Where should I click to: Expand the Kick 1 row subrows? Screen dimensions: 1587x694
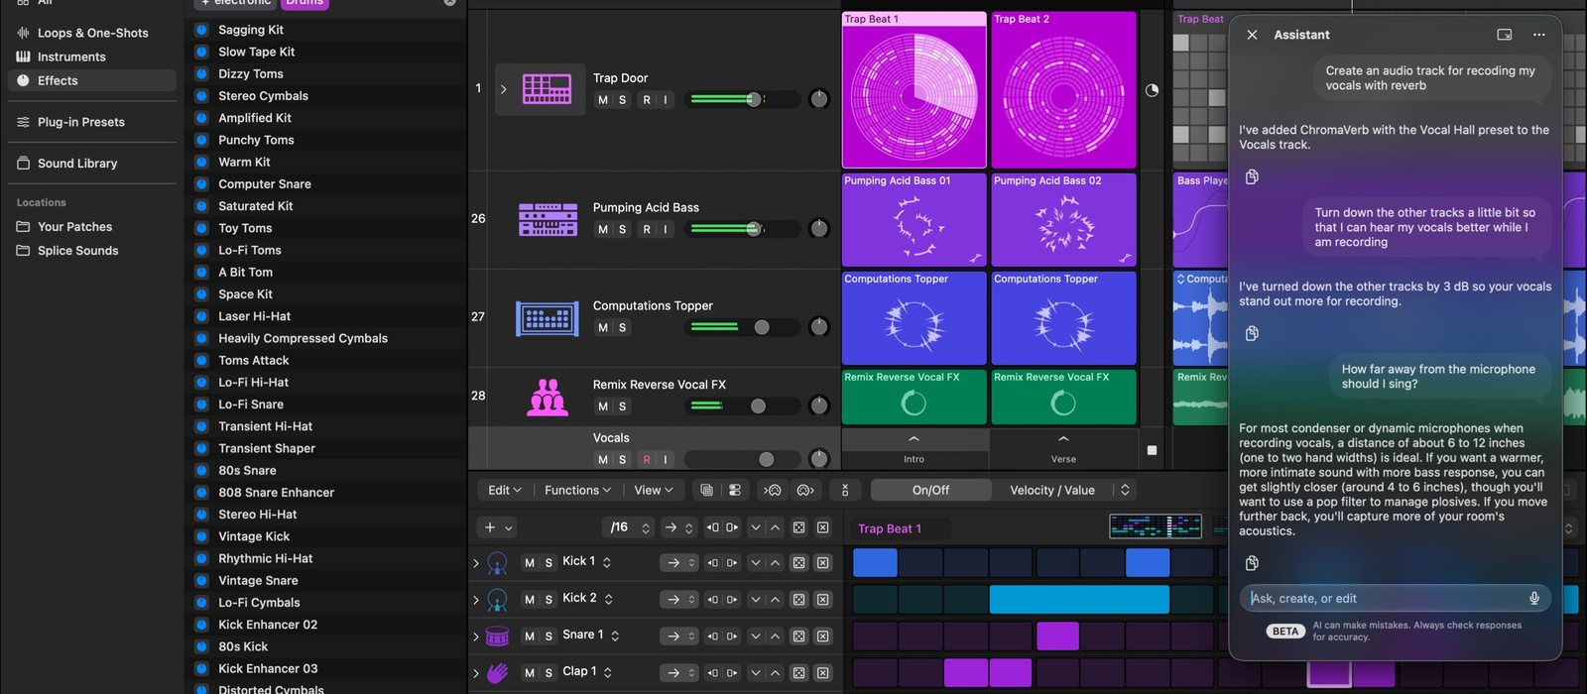476,563
